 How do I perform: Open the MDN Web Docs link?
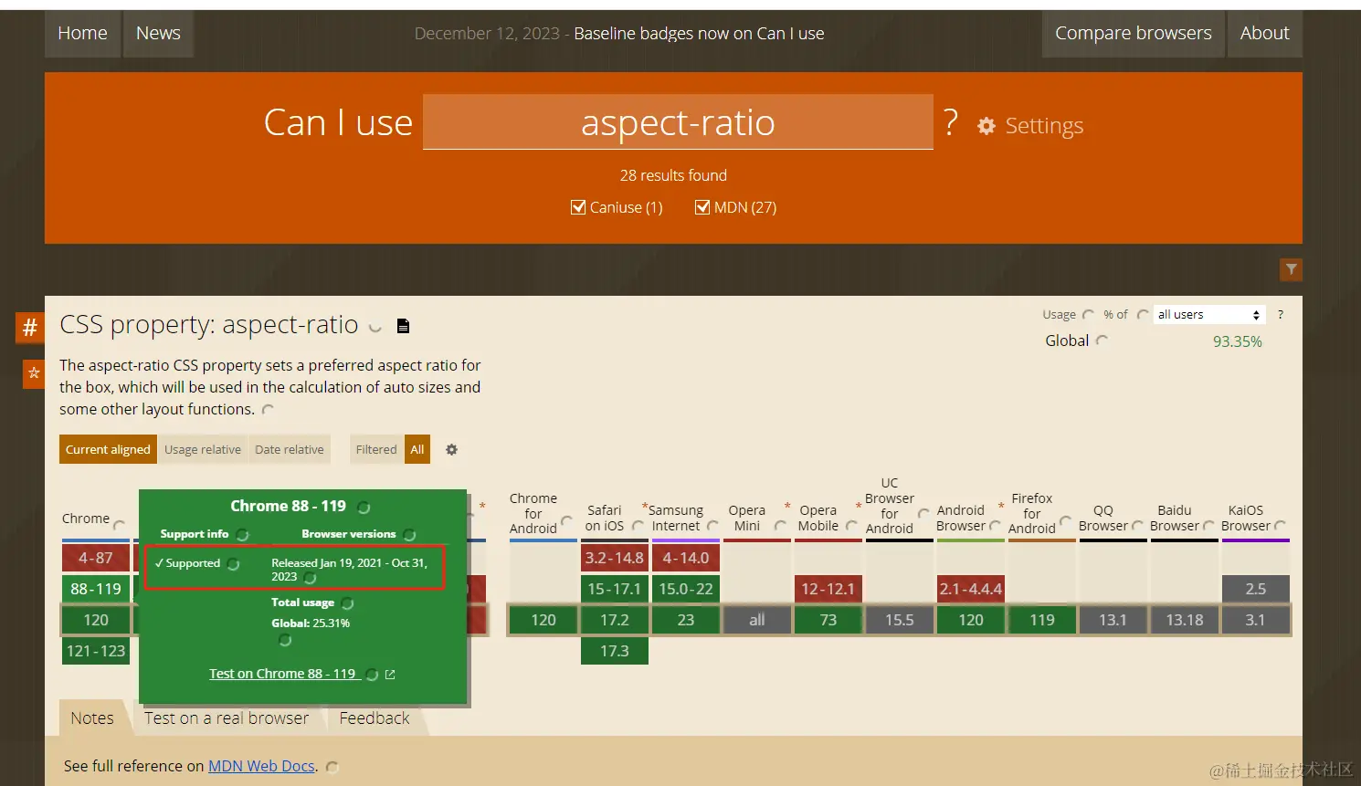pos(261,766)
